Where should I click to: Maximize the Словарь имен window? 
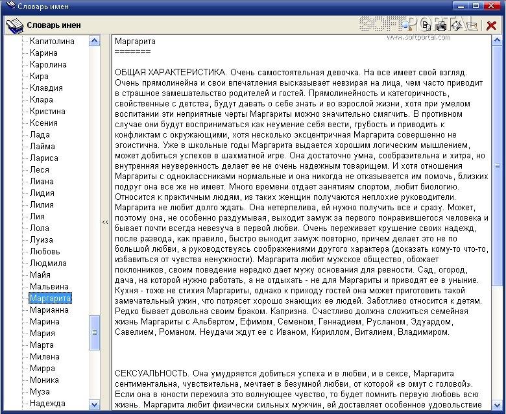pyautogui.click(x=476, y=5)
